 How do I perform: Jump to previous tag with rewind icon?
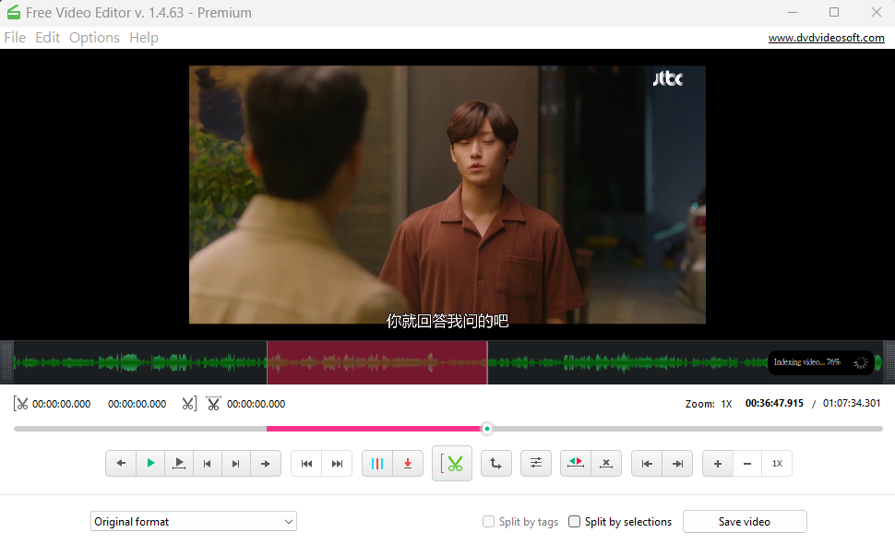point(306,463)
